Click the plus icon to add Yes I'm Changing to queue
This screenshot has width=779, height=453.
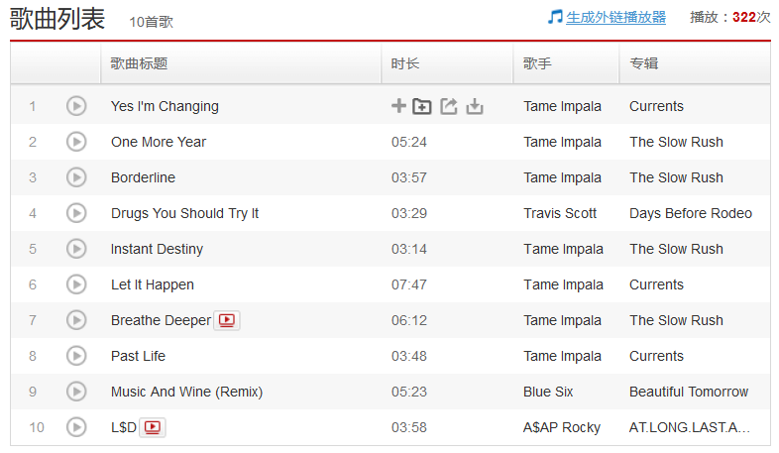pyautogui.click(x=398, y=106)
